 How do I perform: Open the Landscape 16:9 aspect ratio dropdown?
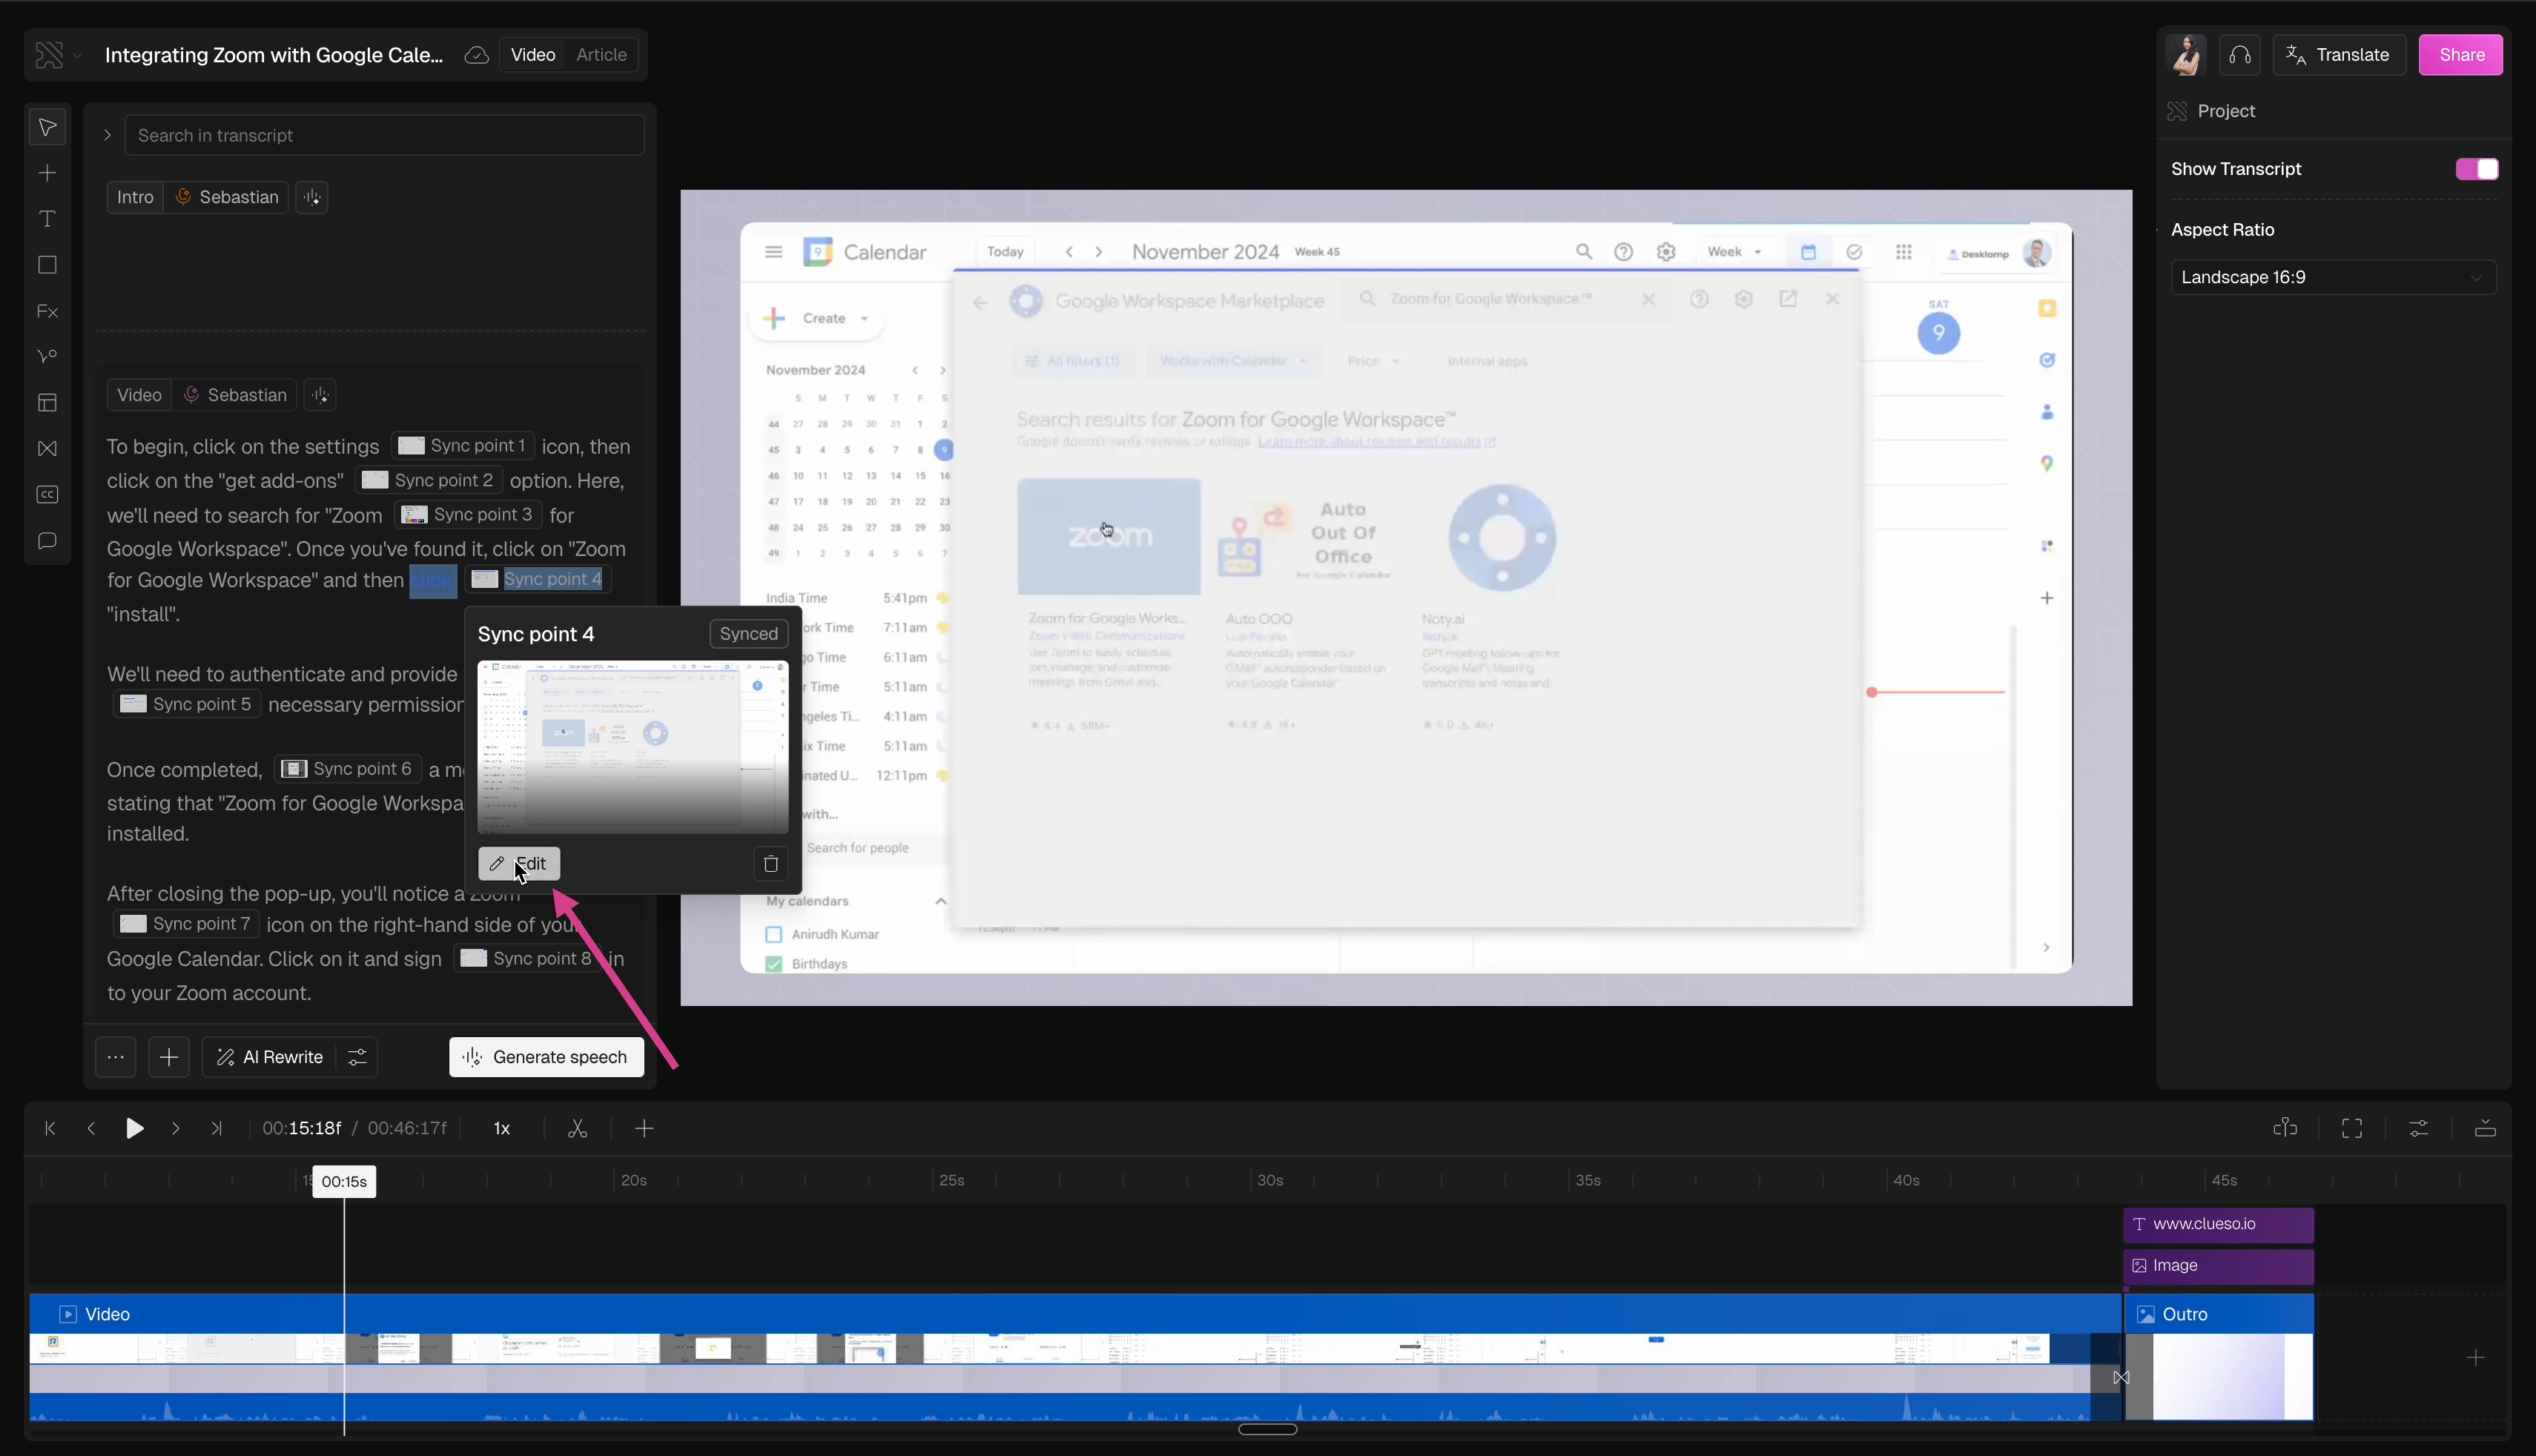pos(2333,277)
